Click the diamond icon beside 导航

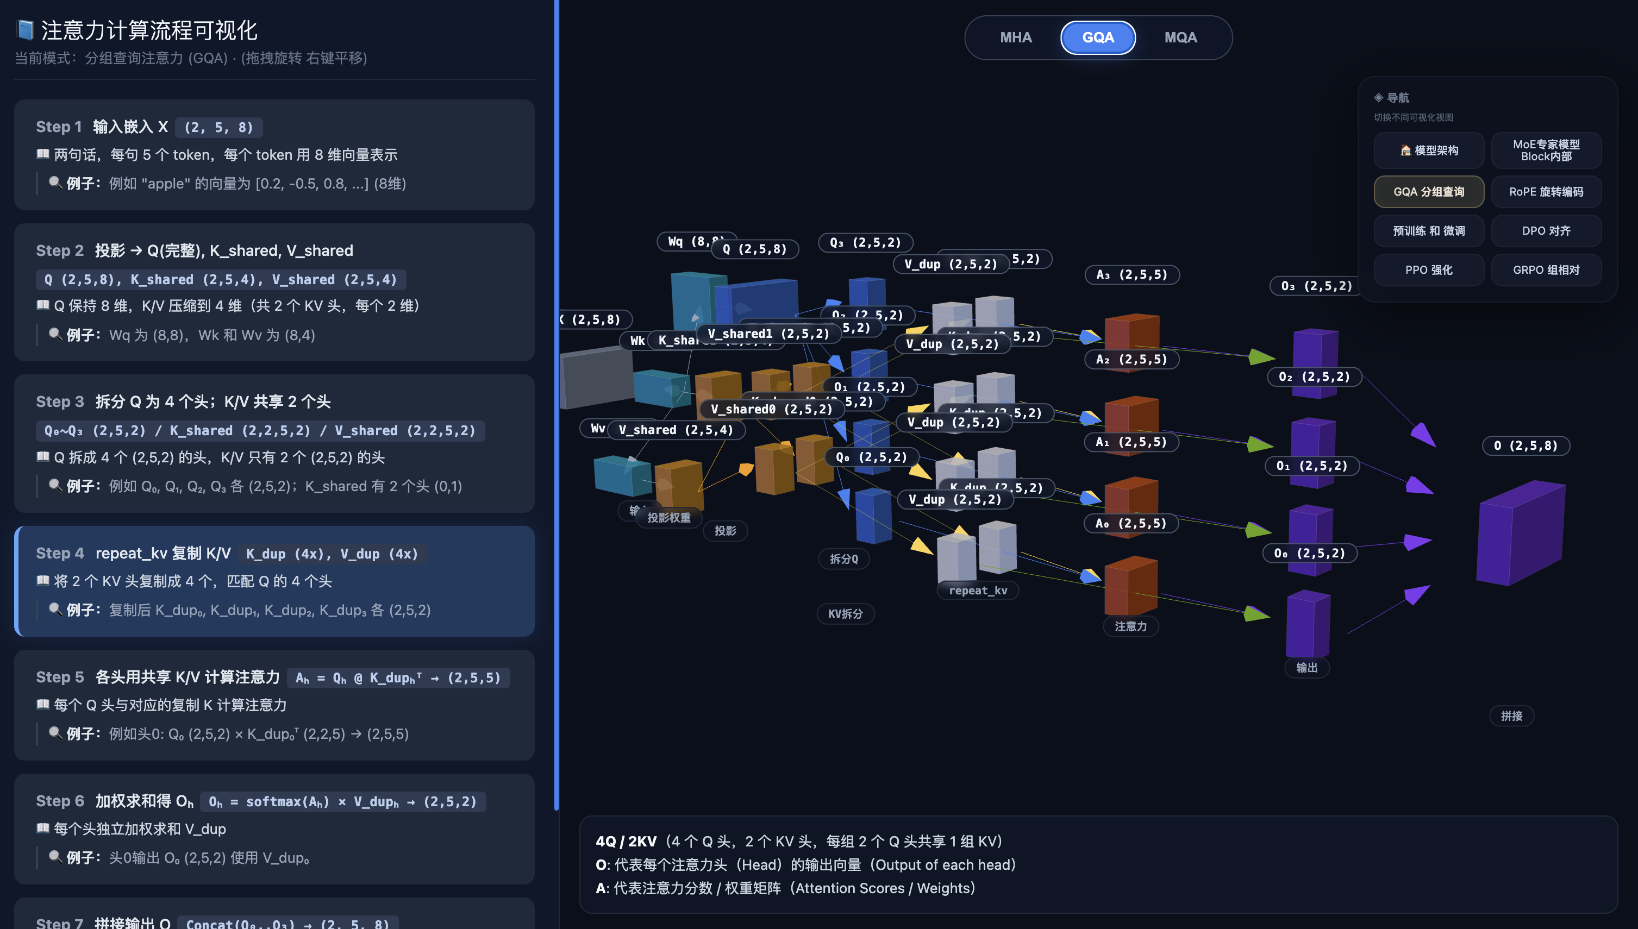pyautogui.click(x=1378, y=98)
